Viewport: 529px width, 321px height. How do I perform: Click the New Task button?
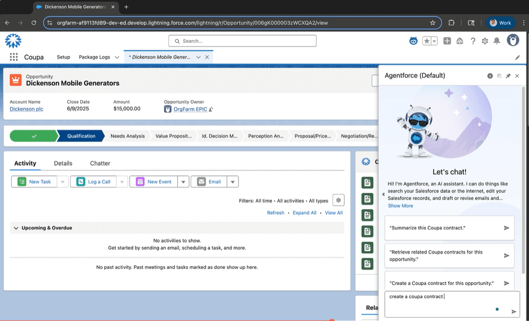coord(34,182)
